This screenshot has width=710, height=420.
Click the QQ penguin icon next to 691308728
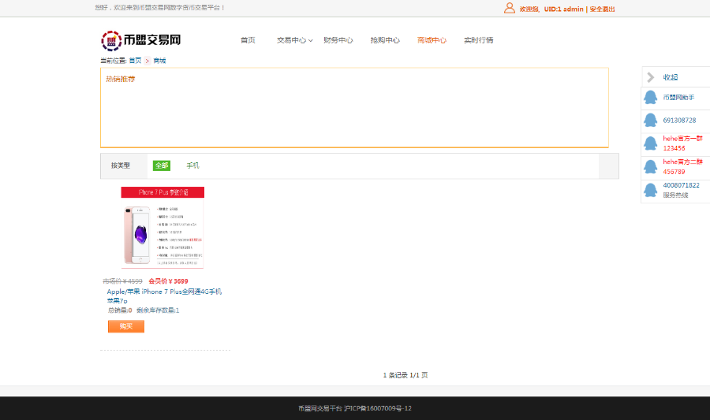[x=651, y=121]
